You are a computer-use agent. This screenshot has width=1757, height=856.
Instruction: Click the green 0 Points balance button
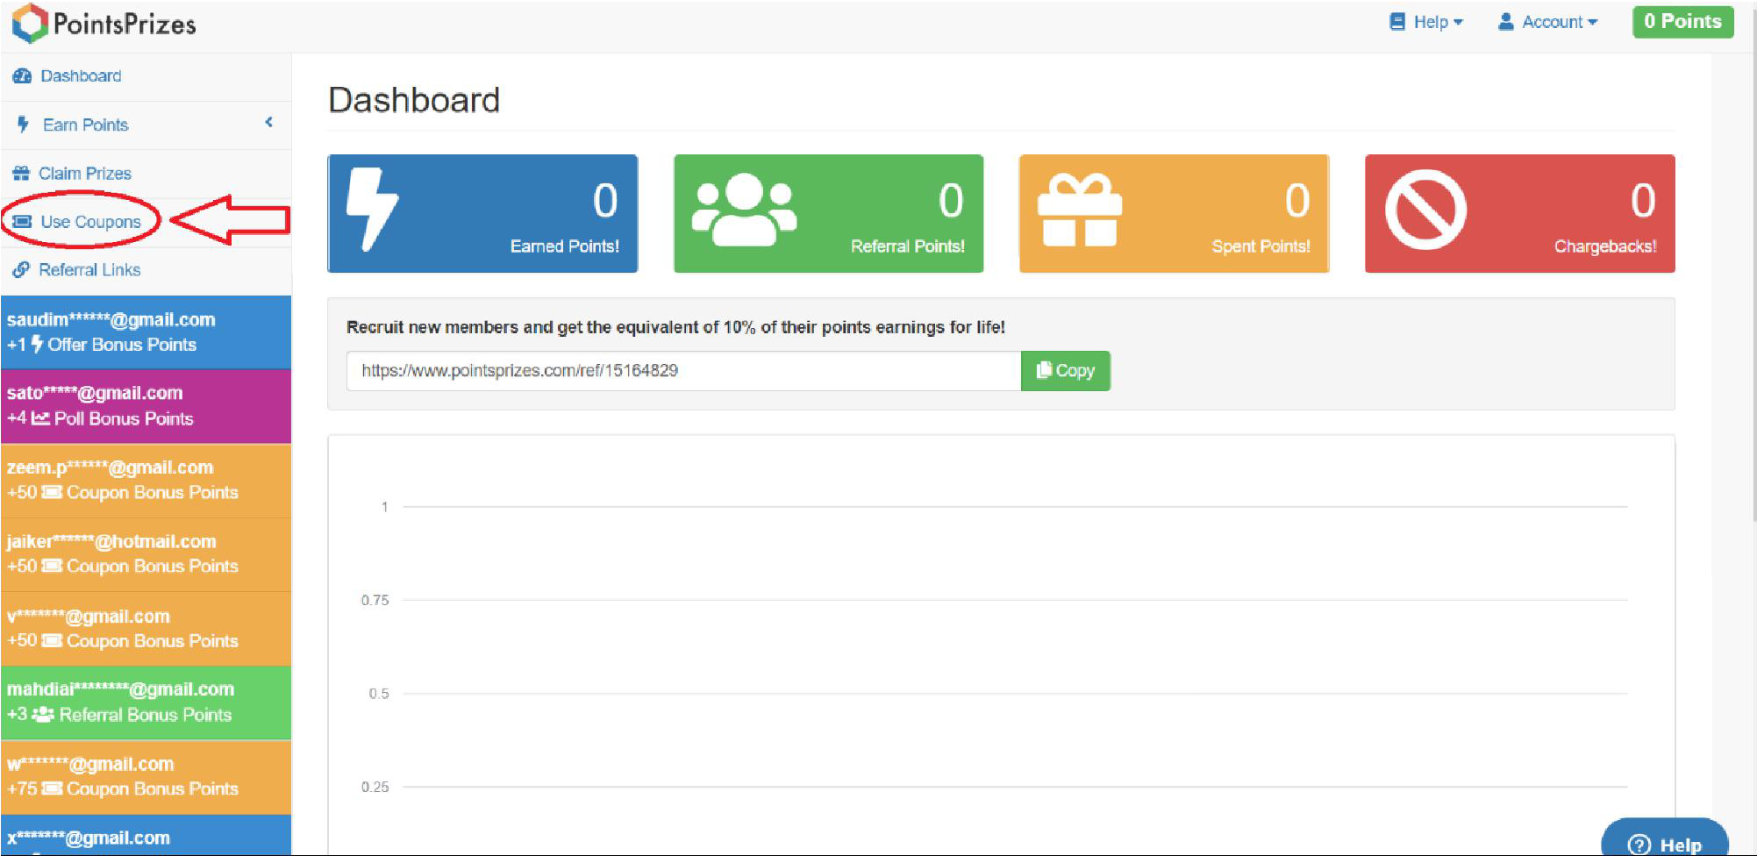pyautogui.click(x=1682, y=22)
